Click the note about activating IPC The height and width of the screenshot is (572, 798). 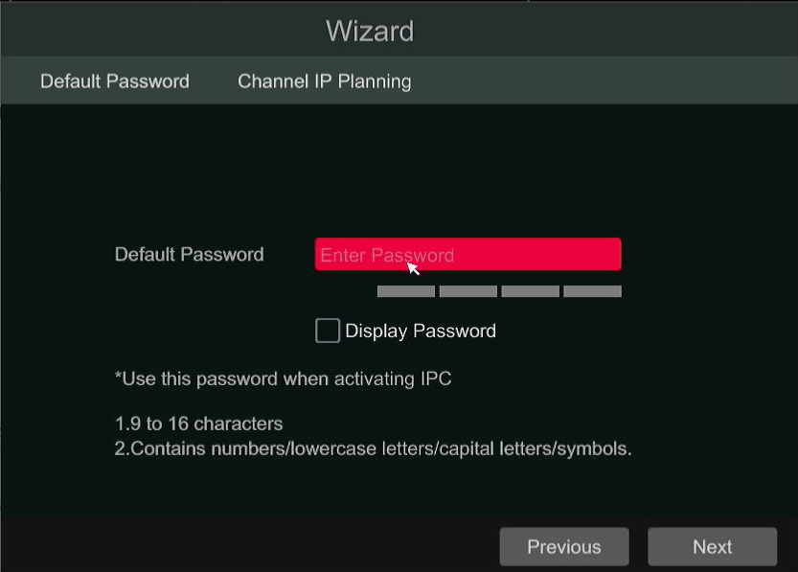tap(283, 379)
